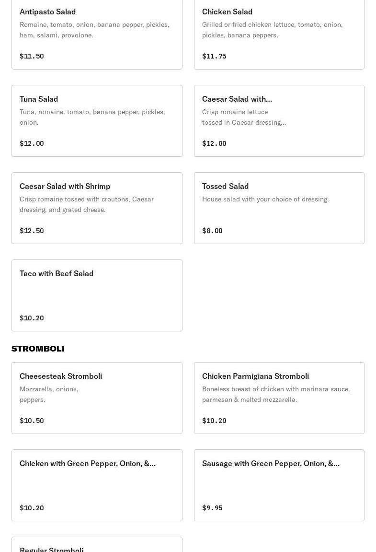Click the $11.75 Chicken Salad price
Image resolution: width=376 pixels, height=552 pixels.
[214, 56]
